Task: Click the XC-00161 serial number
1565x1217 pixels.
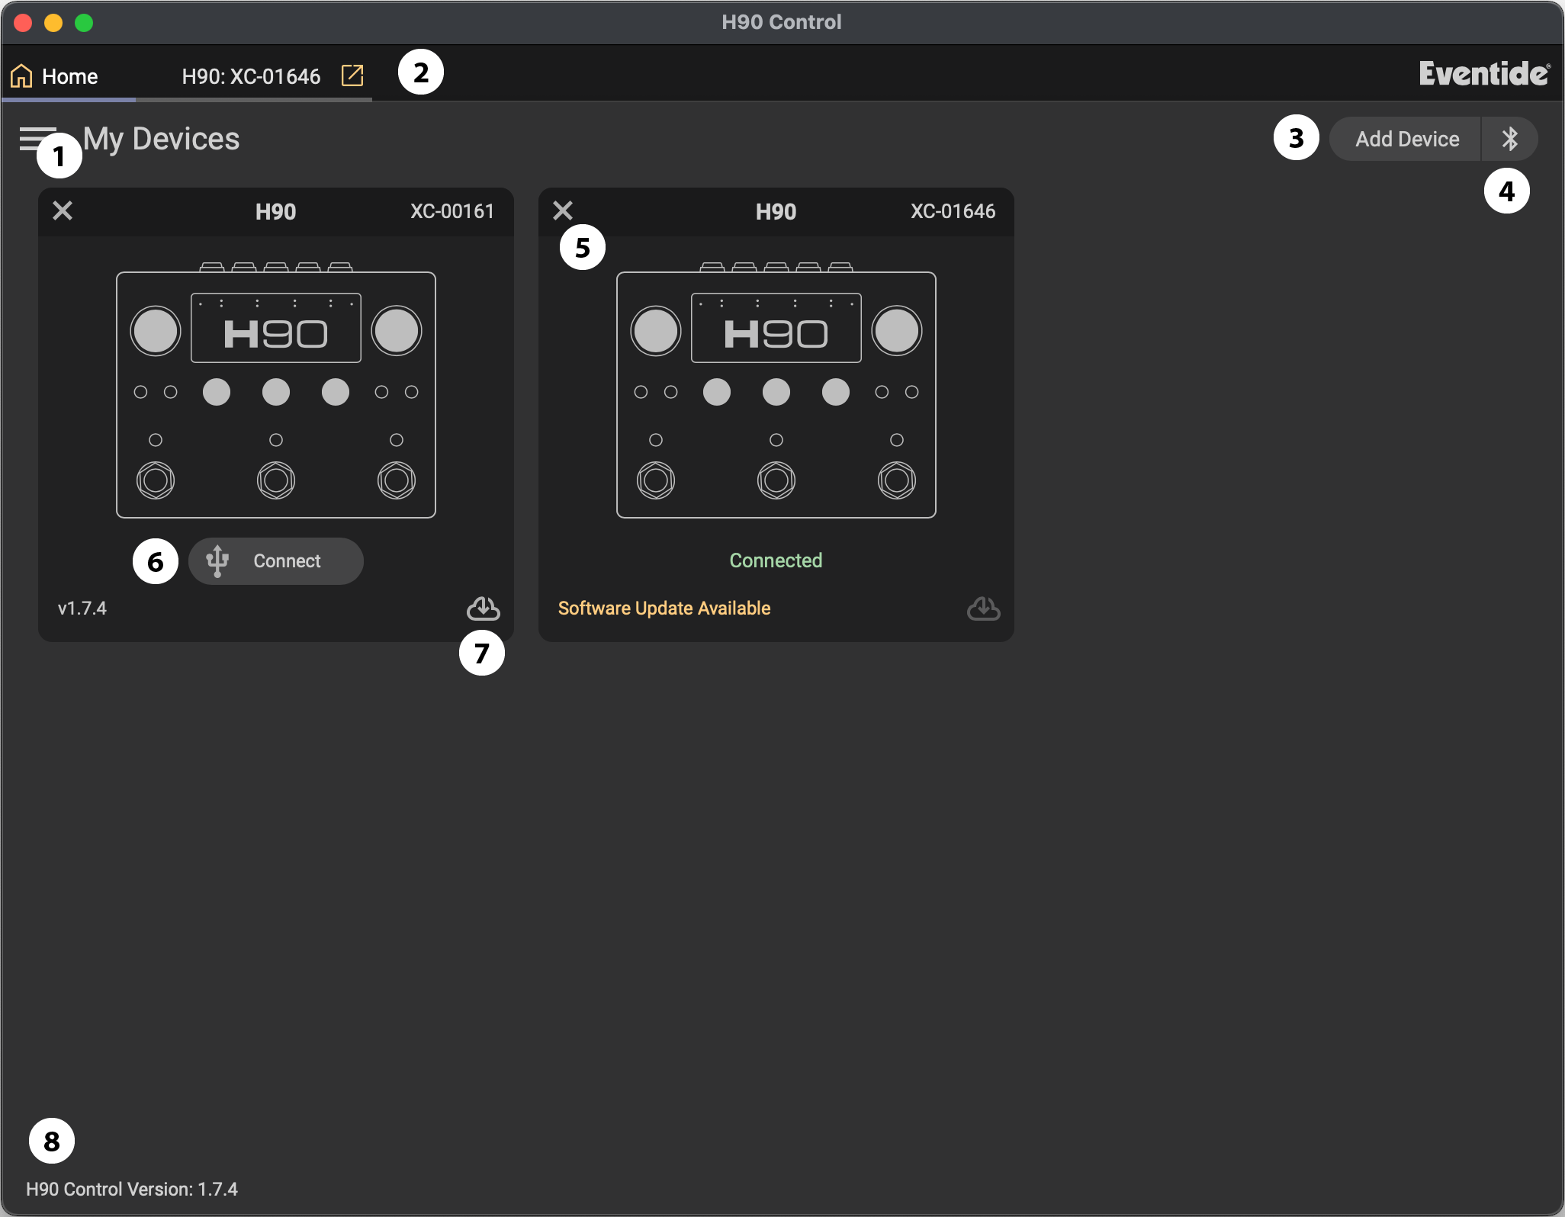Action: pyautogui.click(x=452, y=211)
